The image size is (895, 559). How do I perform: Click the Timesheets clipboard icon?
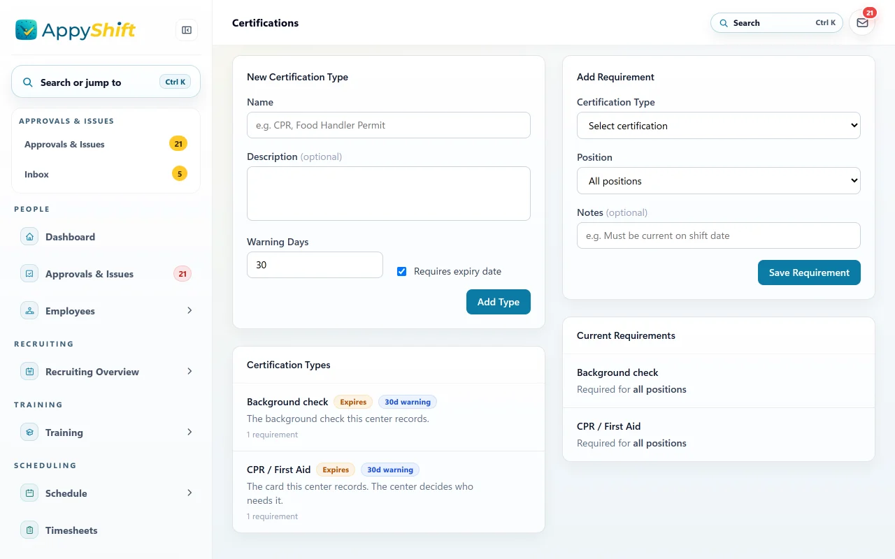click(29, 530)
